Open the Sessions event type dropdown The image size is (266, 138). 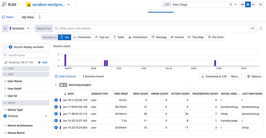pyautogui.click(x=20, y=29)
